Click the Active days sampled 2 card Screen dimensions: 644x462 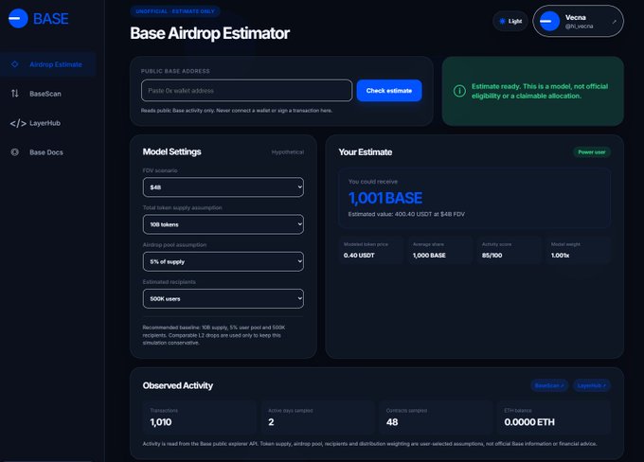click(x=317, y=418)
